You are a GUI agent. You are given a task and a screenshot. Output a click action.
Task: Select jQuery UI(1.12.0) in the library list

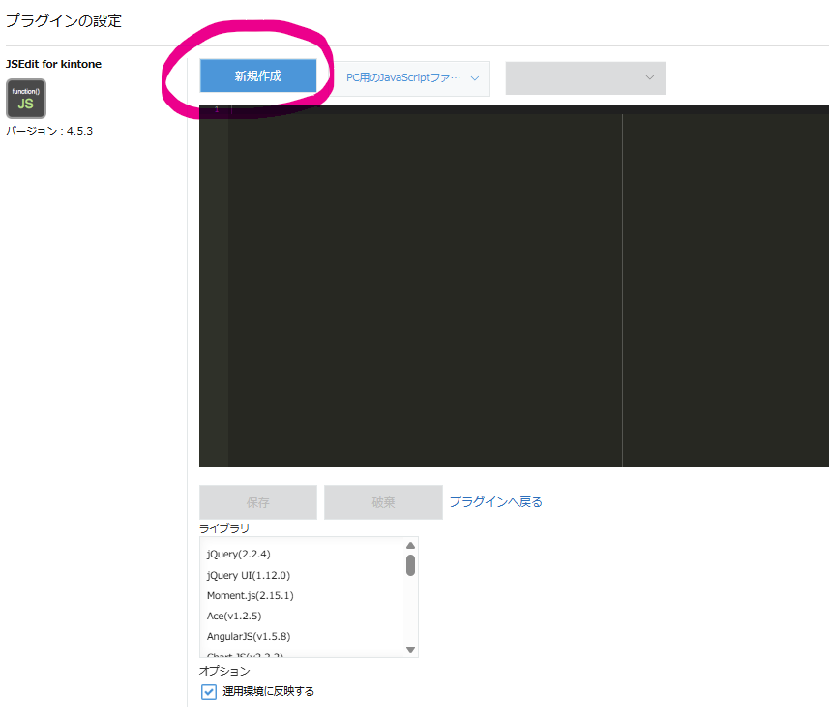pos(249,575)
